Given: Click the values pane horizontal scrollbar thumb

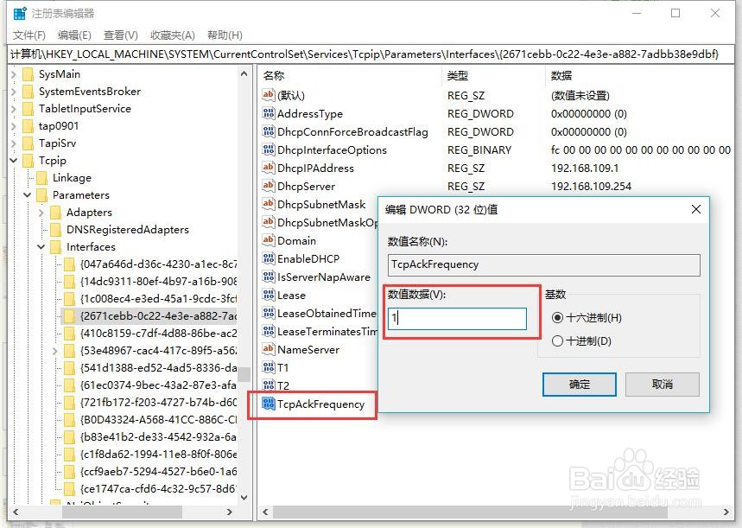Looking at the screenshot, I should pyautogui.click(x=470, y=512).
